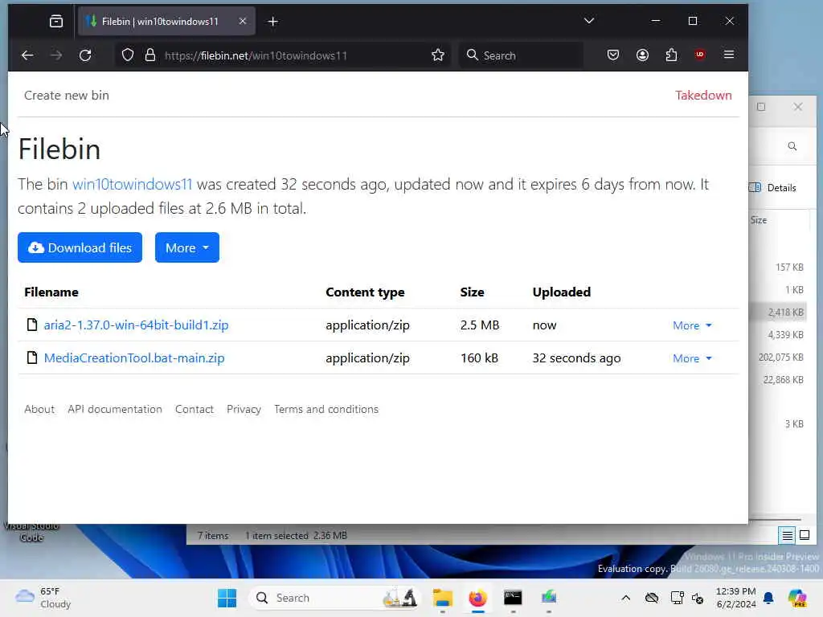Open the Firefox account icon
The height and width of the screenshot is (617, 823).
[642, 55]
